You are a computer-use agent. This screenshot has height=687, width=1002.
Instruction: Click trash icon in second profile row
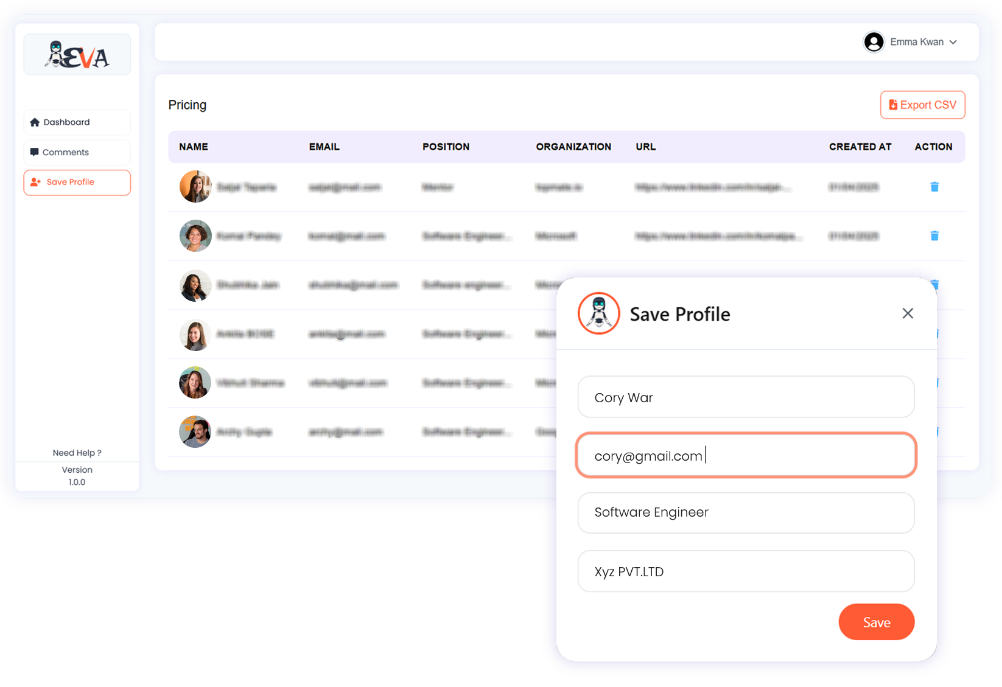click(x=934, y=236)
